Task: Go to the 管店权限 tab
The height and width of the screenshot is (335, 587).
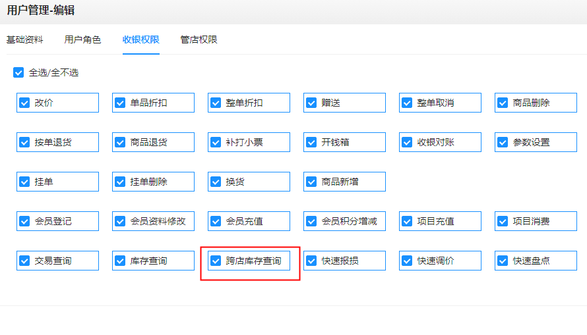Action: [x=199, y=39]
